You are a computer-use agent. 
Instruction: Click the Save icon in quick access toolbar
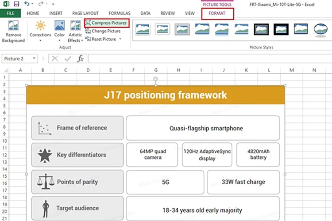[x=16, y=4]
